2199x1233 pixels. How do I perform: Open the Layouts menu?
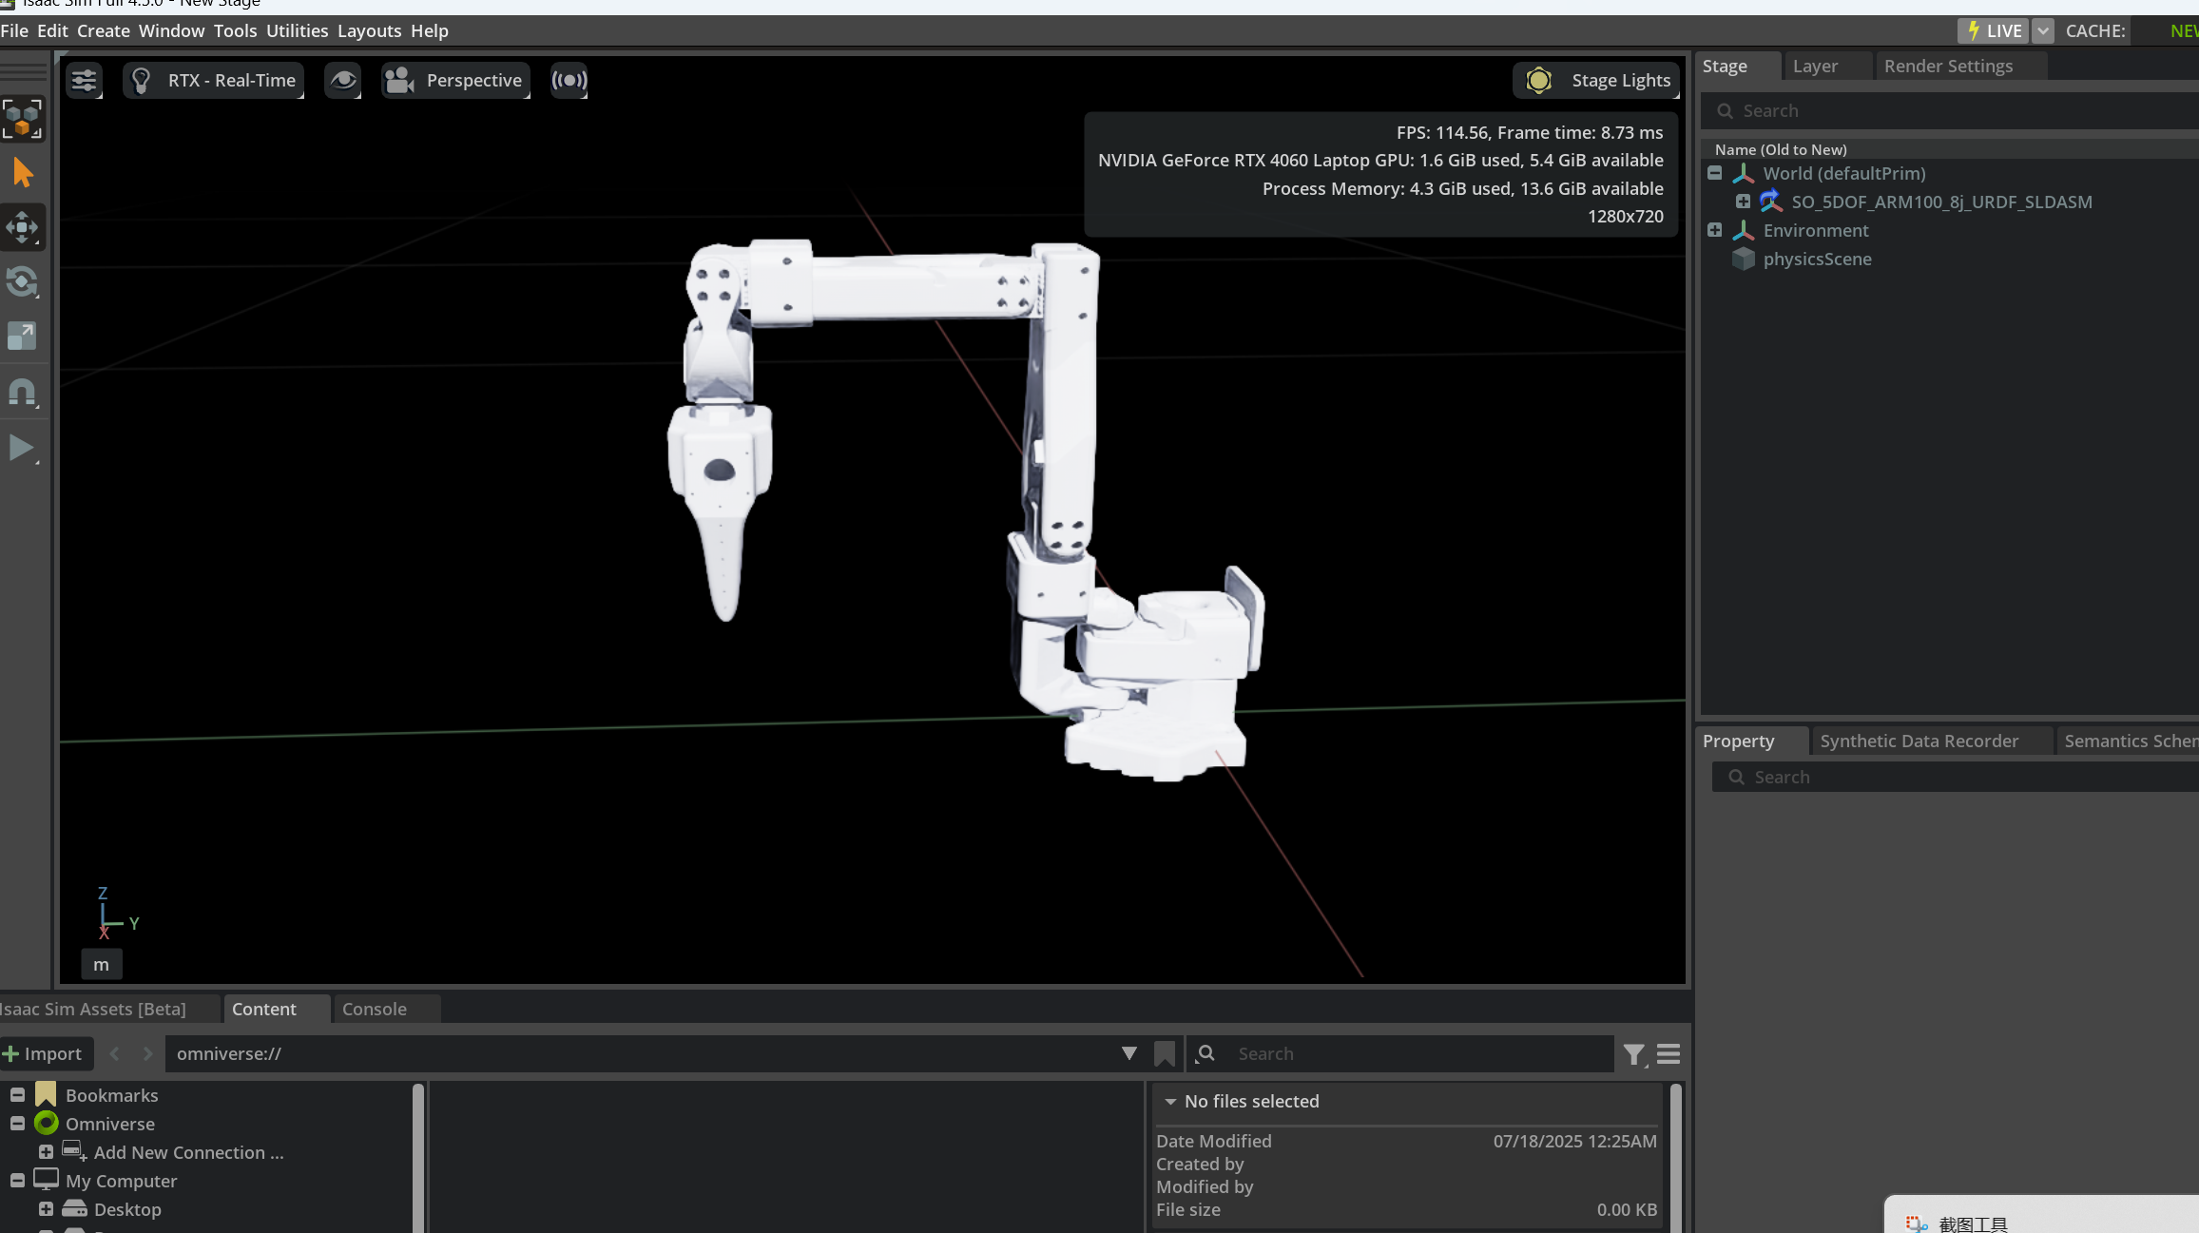[x=369, y=30]
